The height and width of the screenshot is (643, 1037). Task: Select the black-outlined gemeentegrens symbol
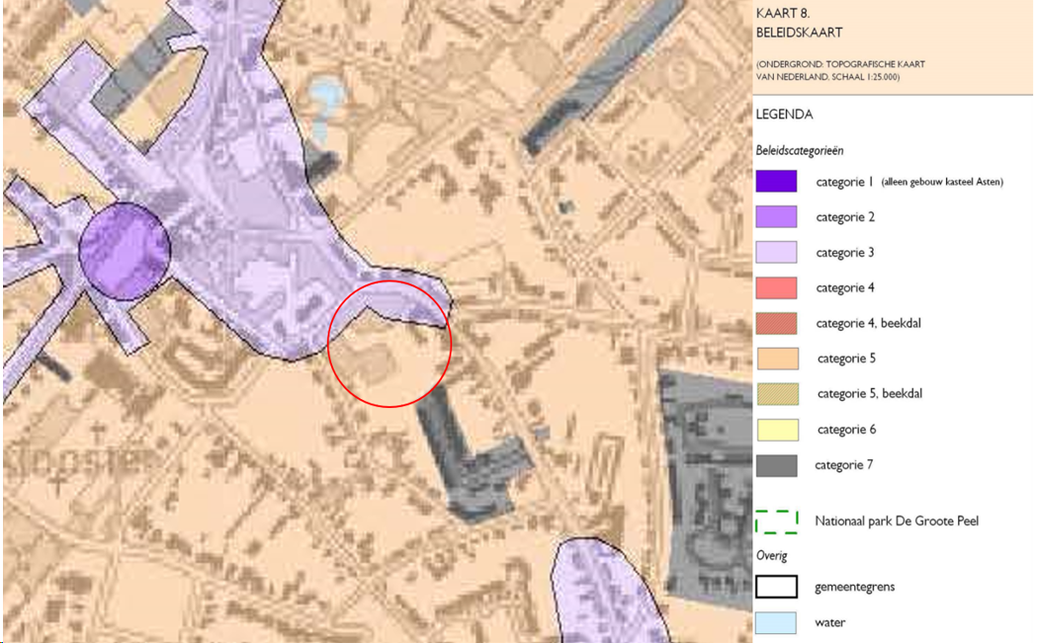point(776,587)
